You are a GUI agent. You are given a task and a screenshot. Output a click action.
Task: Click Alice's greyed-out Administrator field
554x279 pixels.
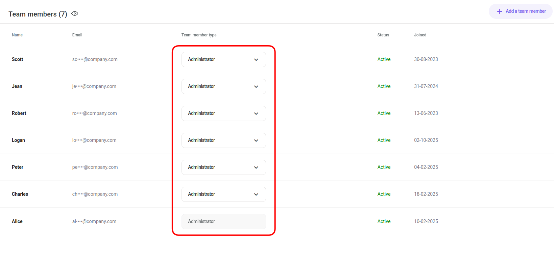(223, 222)
